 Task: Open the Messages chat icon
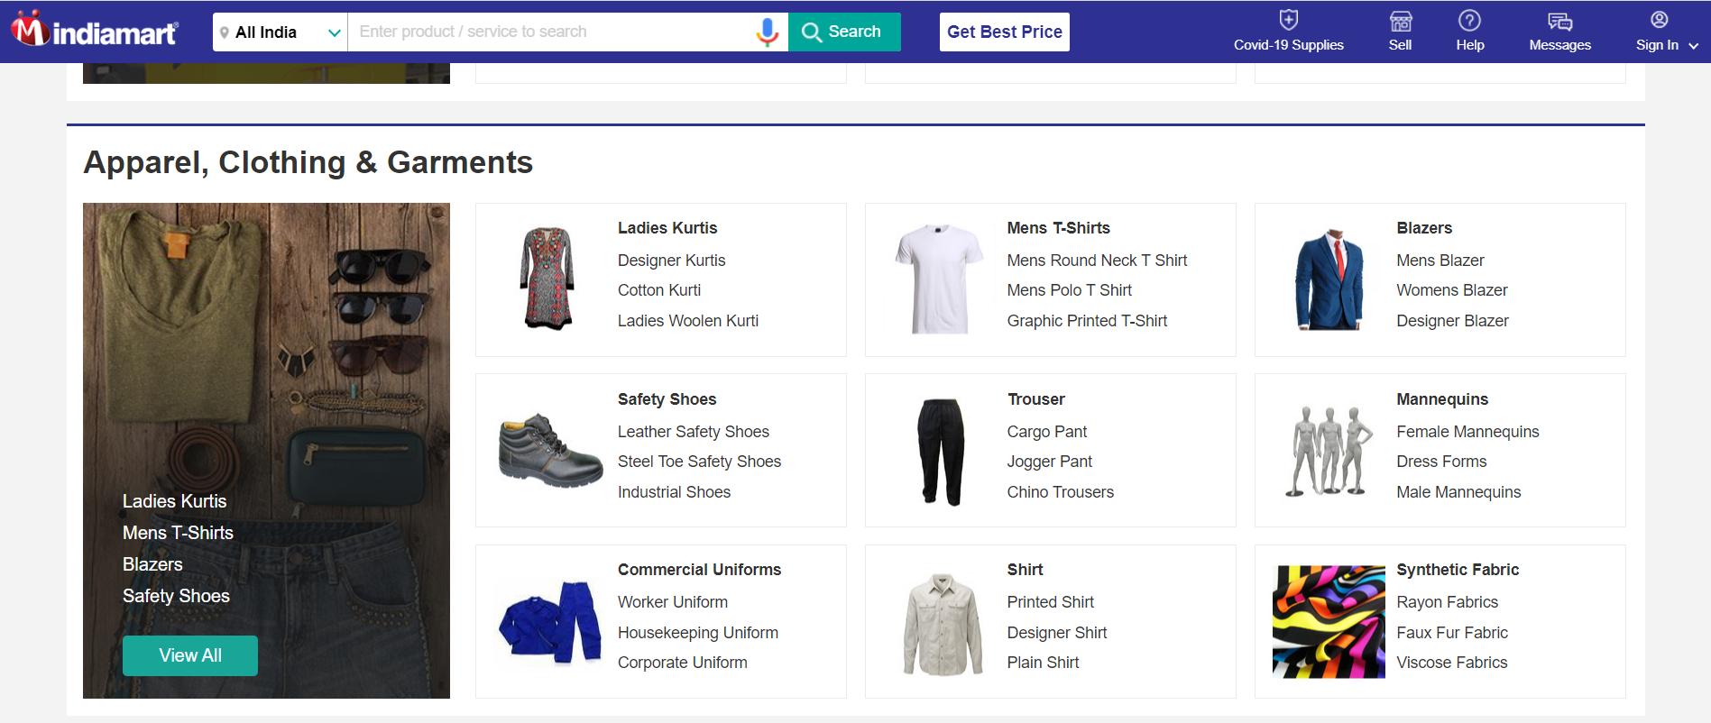1559,21
